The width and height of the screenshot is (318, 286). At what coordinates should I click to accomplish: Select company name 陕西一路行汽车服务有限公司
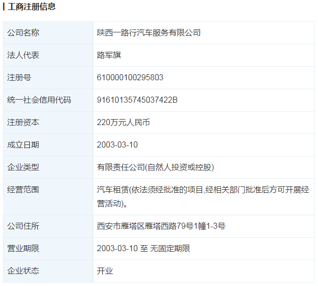(149, 33)
